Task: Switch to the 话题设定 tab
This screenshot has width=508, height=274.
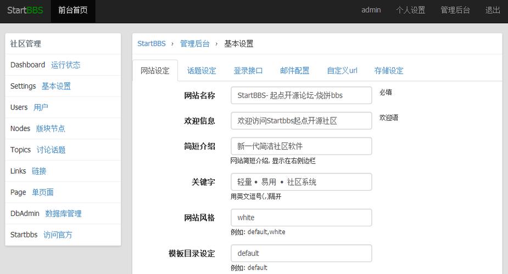Action: [202, 71]
